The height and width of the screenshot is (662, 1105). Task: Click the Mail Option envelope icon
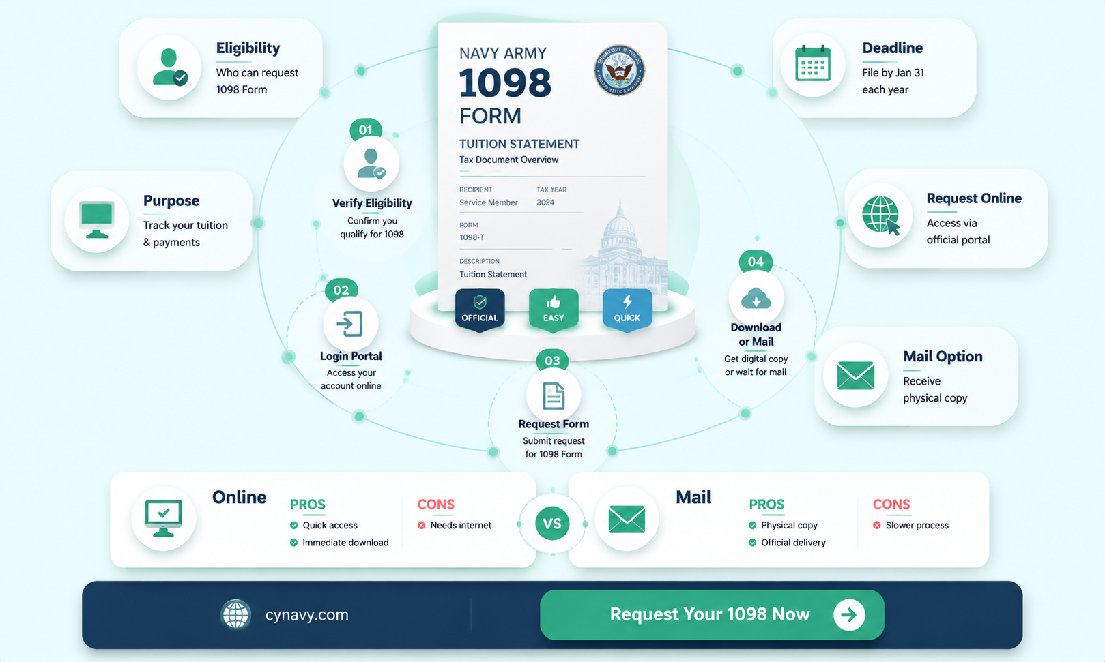coord(855,376)
